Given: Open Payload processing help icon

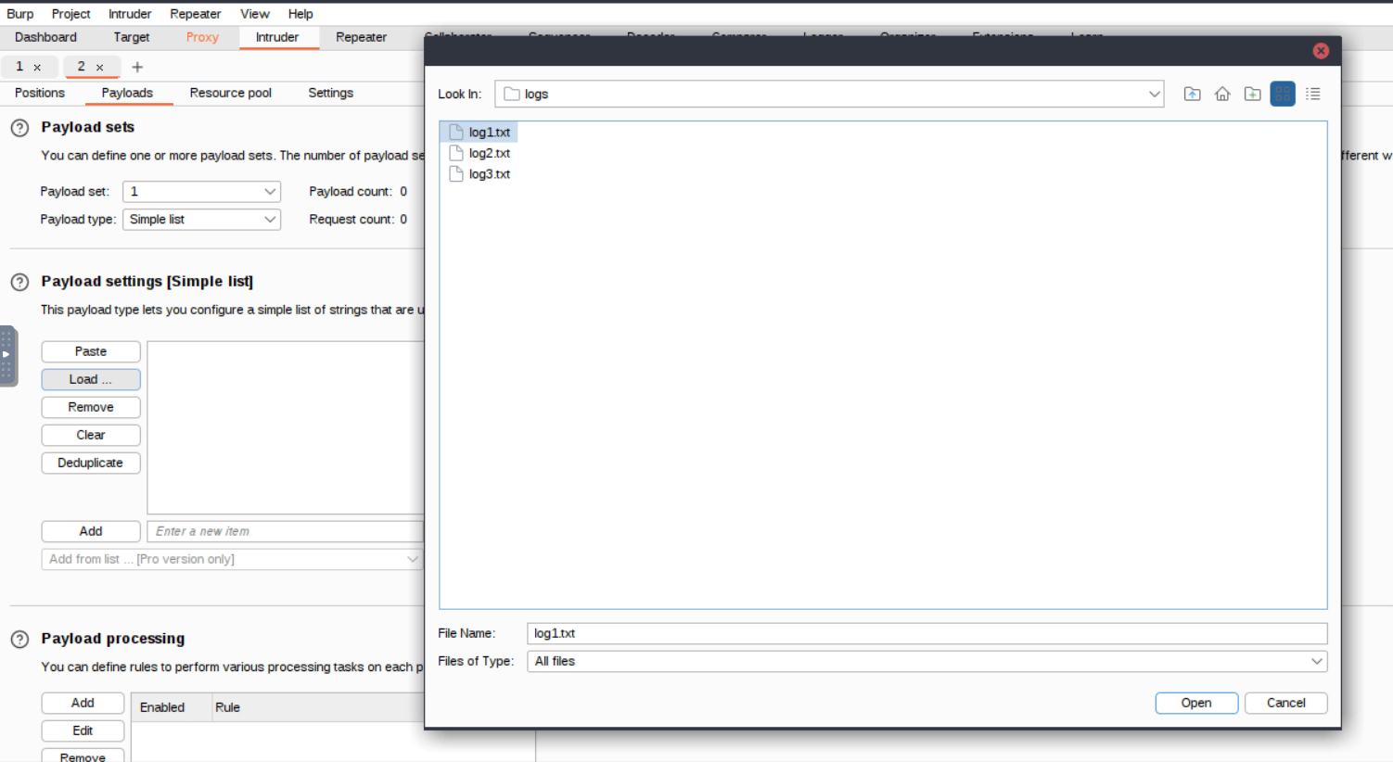Looking at the screenshot, I should pyautogui.click(x=19, y=640).
